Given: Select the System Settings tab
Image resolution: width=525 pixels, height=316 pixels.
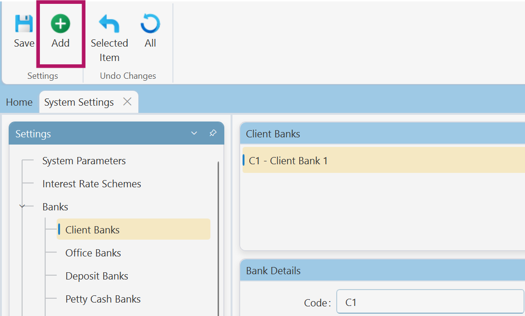Looking at the screenshot, I should click(x=78, y=102).
